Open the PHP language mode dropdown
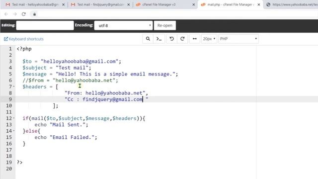The height and width of the screenshot is (179, 318). point(238,39)
